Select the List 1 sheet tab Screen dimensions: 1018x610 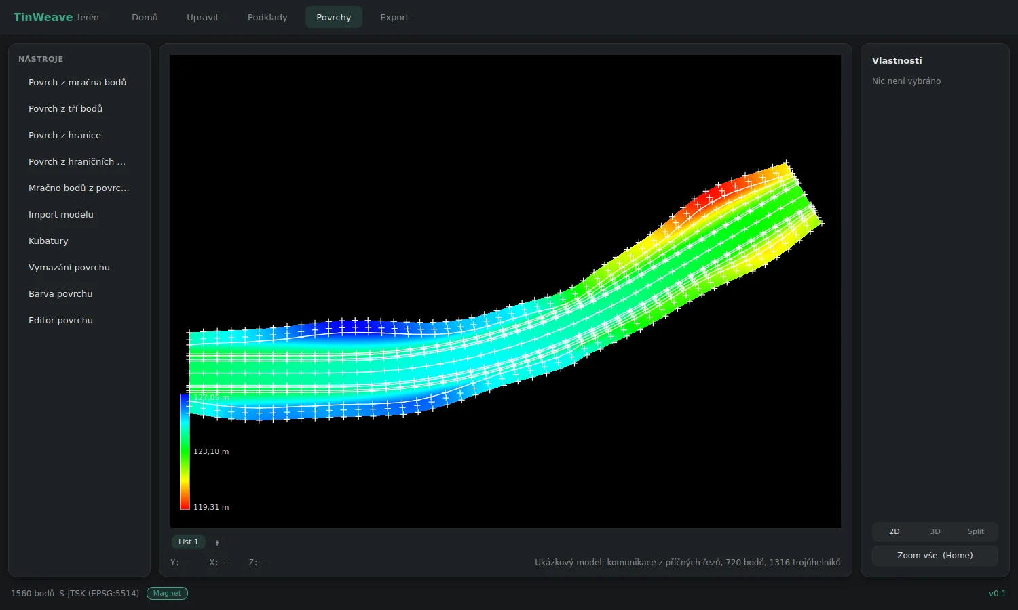tap(189, 542)
